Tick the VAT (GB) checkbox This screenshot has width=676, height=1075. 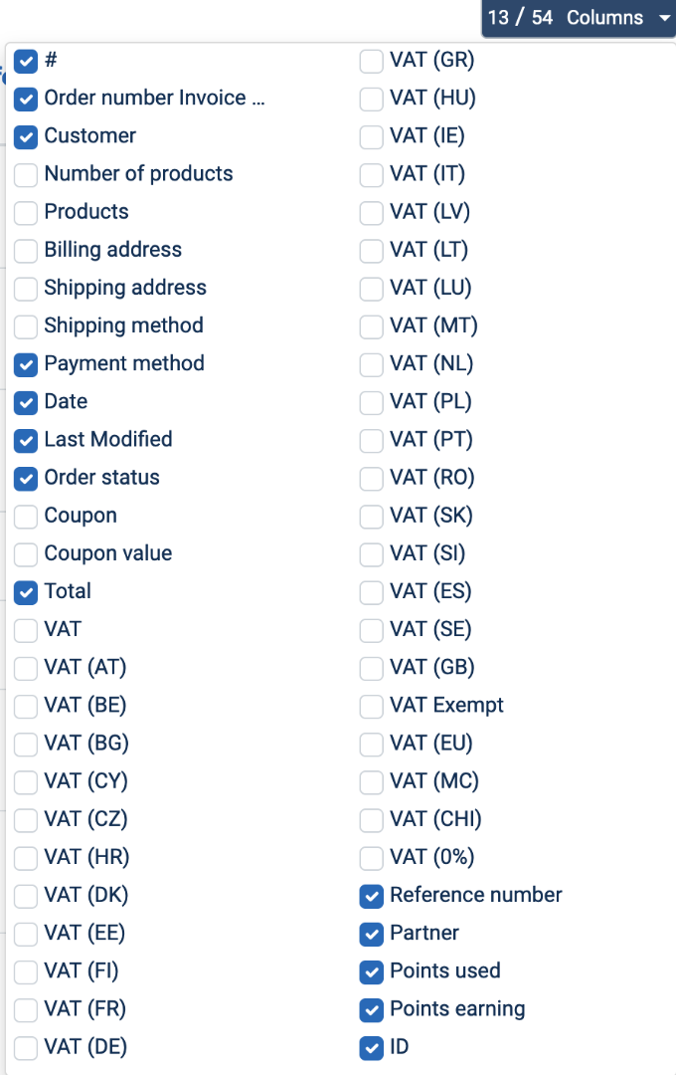click(x=371, y=668)
